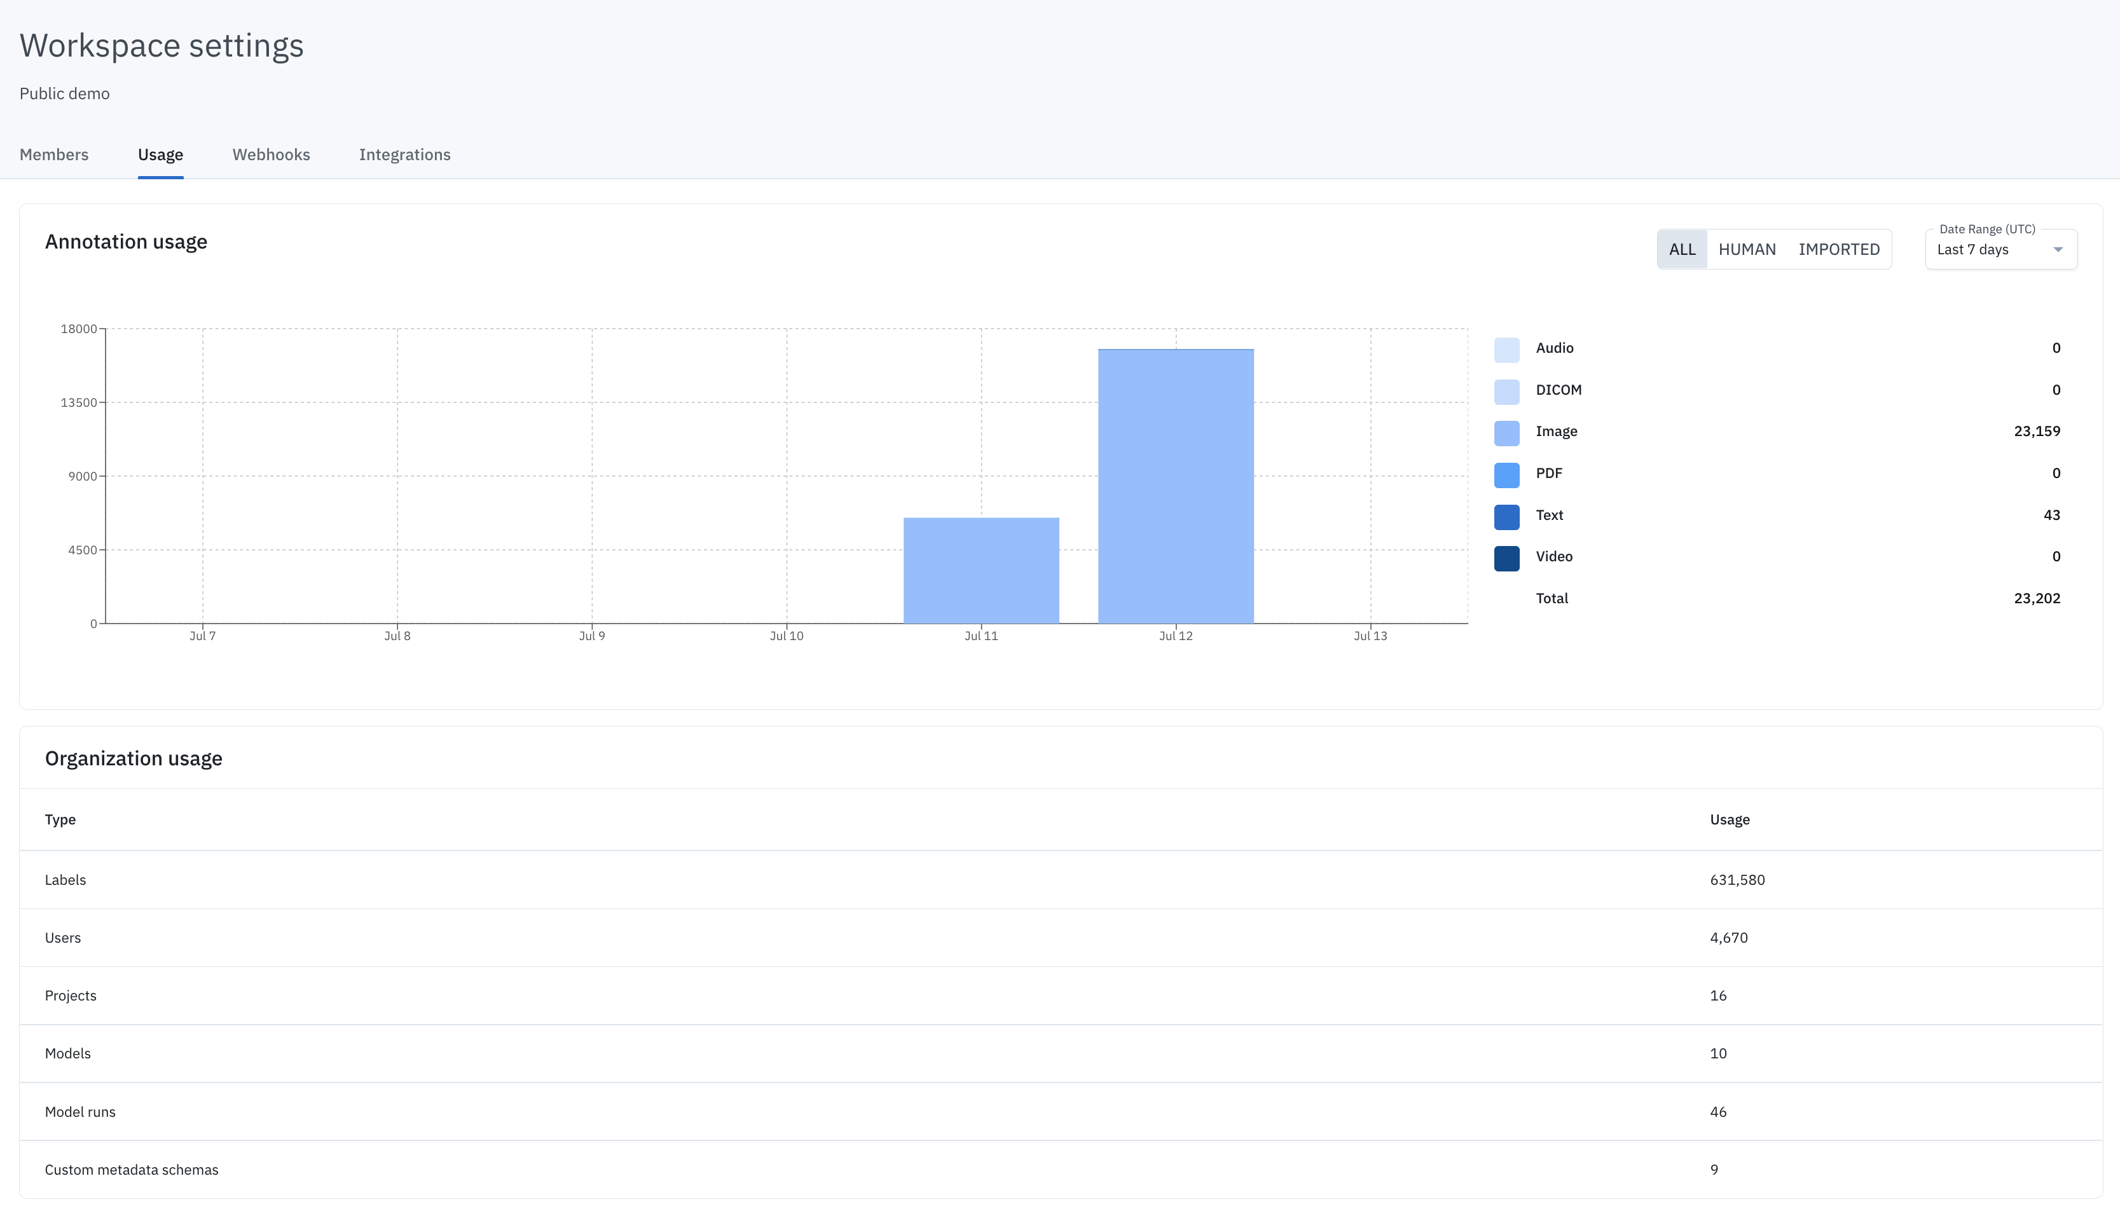2120x1209 pixels.
Task: Open the Members tab
Action: tap(54, 154)
